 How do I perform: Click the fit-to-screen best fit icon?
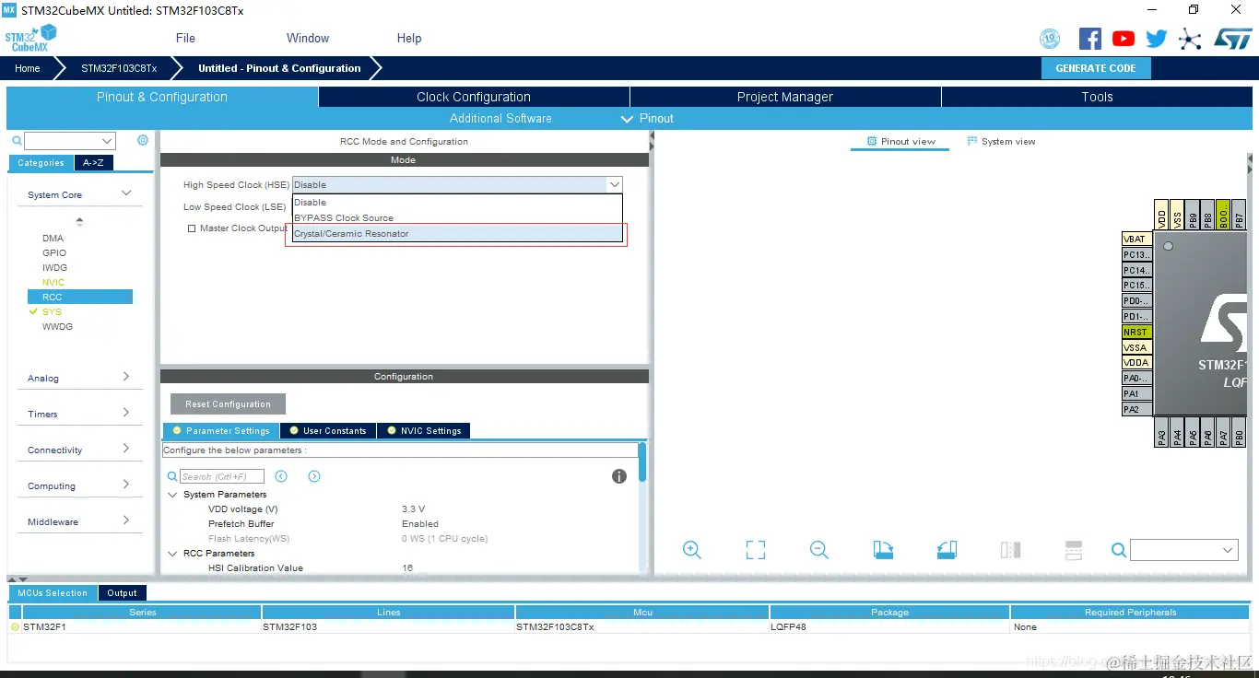tap(756, 550)
